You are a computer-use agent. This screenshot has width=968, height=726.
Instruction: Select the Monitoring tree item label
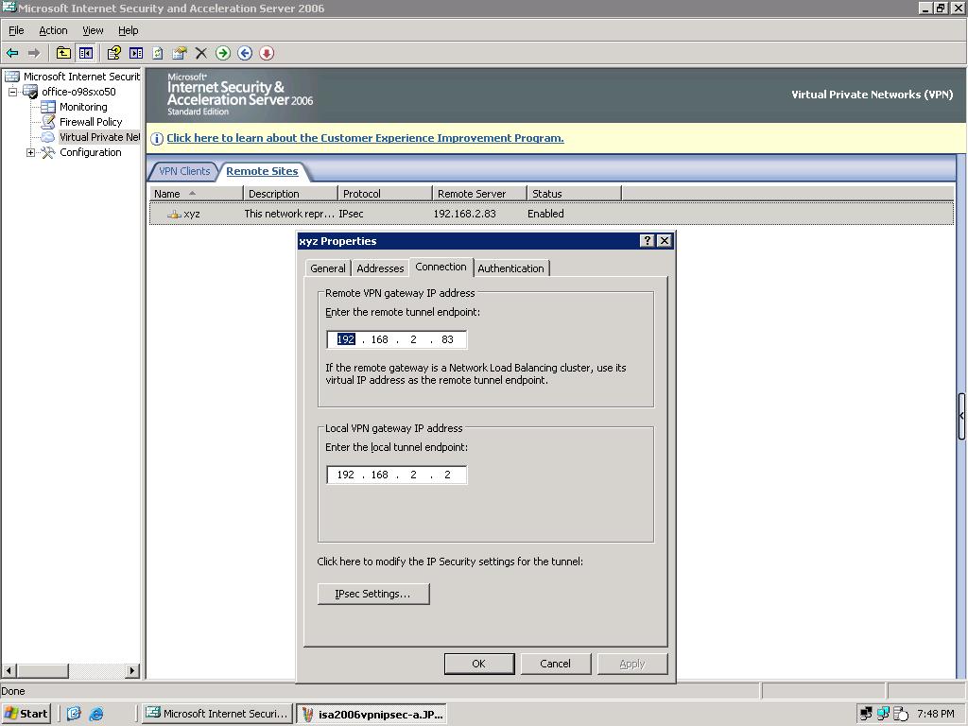83,107
